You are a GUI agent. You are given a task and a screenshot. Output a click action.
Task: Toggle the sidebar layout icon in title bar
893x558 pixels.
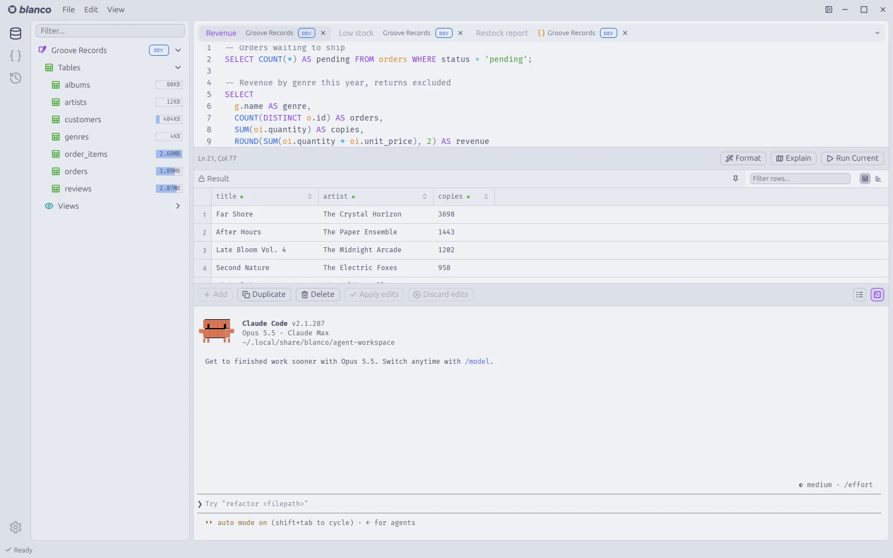[829, 9]
